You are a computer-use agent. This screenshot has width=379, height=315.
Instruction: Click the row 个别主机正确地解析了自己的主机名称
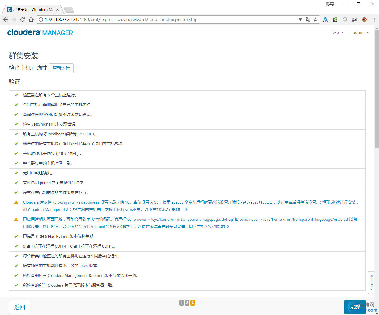pyautogui.click(x=187, y=105)
